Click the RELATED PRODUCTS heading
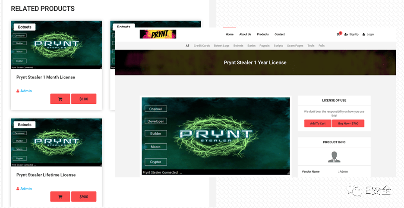Viewport: 404px width, 208px height. [x=43, y=9]
